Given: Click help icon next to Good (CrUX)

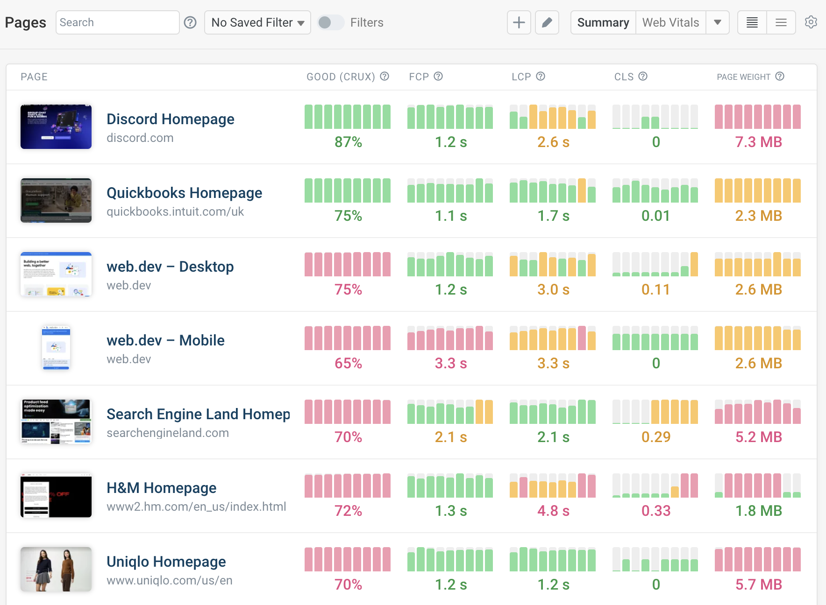Looking at the screenshot, I should [x=385, y=77].
